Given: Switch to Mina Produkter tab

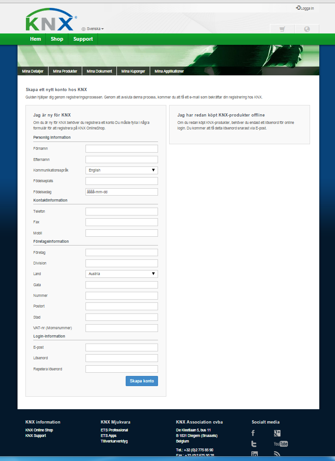Looking at the screenshot, I should 65,71.
